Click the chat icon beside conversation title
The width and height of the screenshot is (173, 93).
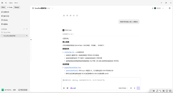33,8
